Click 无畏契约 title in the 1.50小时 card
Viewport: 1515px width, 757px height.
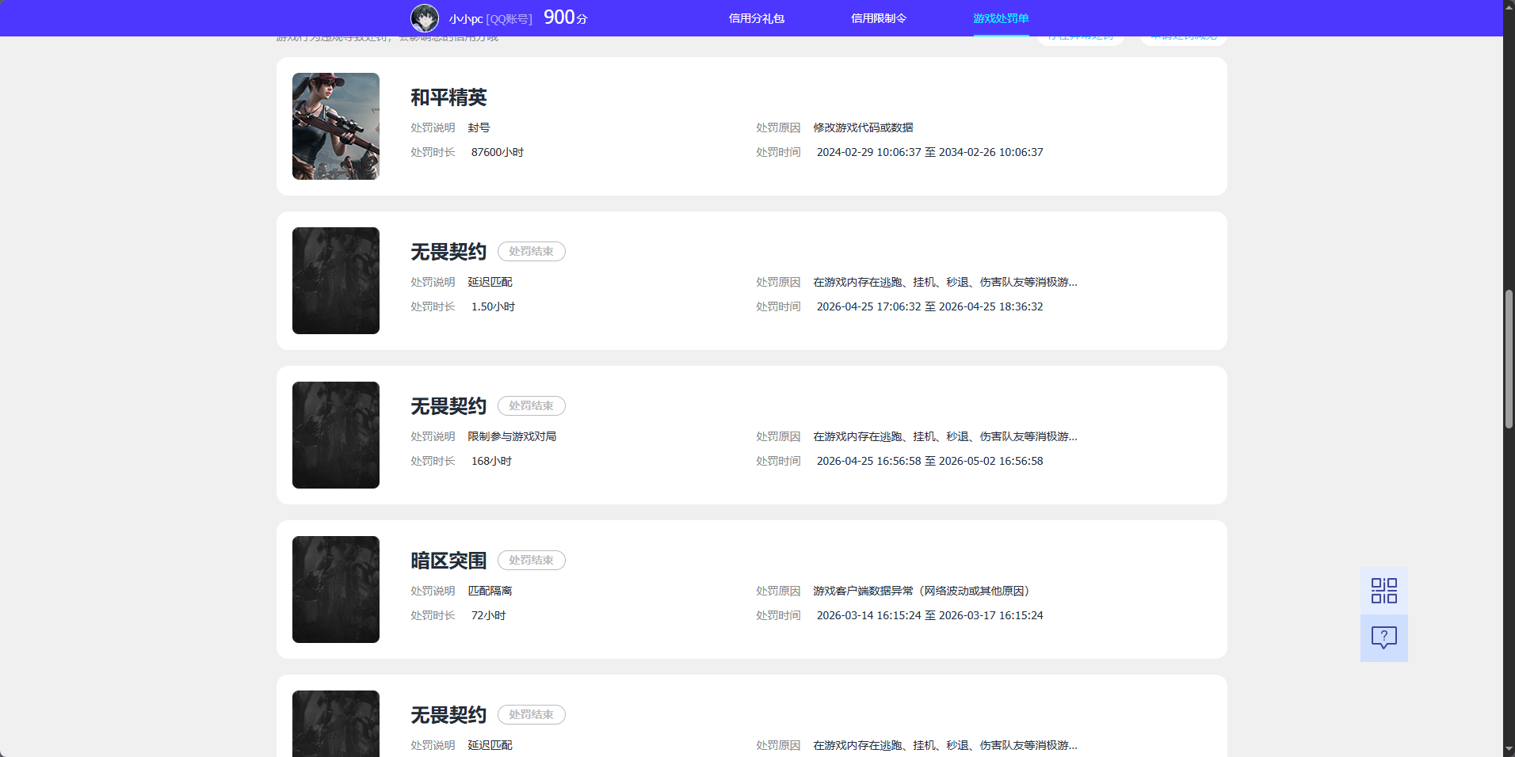(448, 252)
